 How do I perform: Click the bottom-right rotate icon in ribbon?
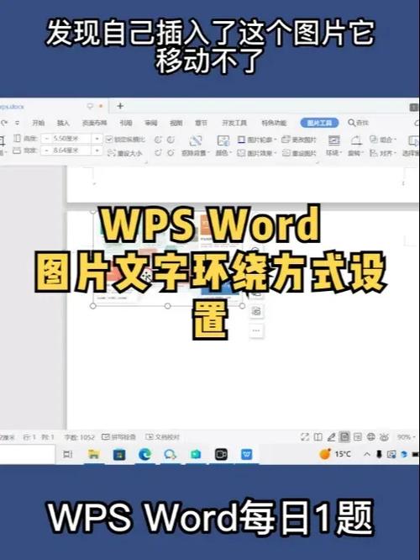coord(171,153)
